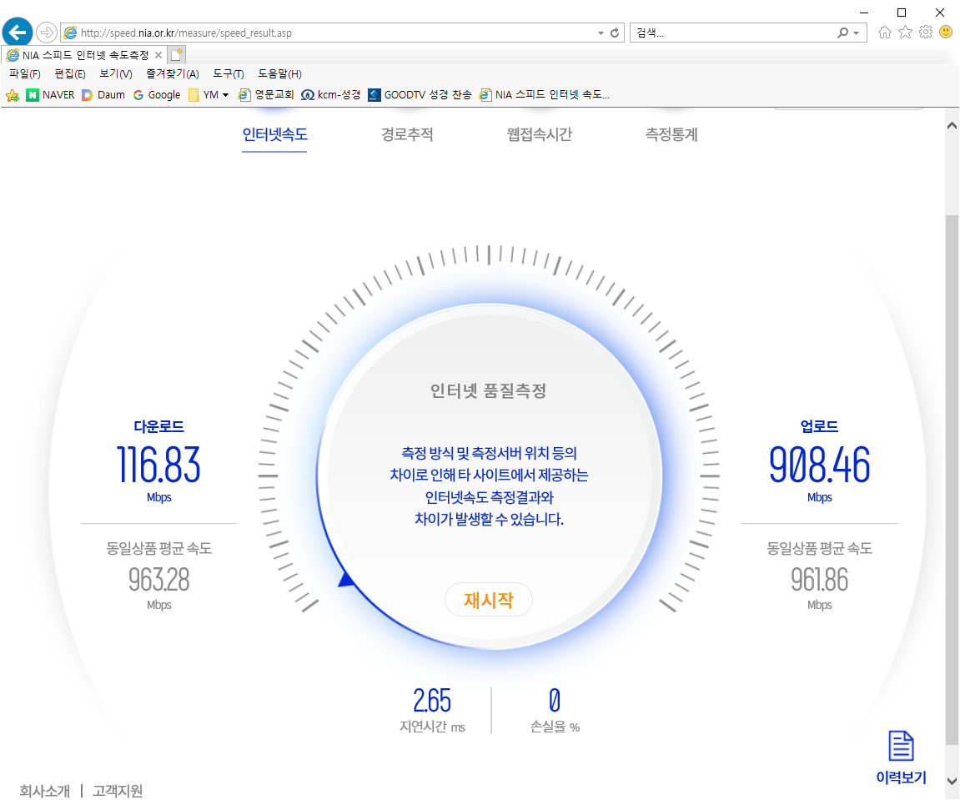Open the 즐겨찾기(A) menu
Viewport: 960px width, 800px height.
coord(173,74)
